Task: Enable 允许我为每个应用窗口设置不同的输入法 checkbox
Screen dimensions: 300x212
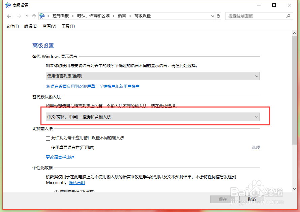Action: pos(48,138)
